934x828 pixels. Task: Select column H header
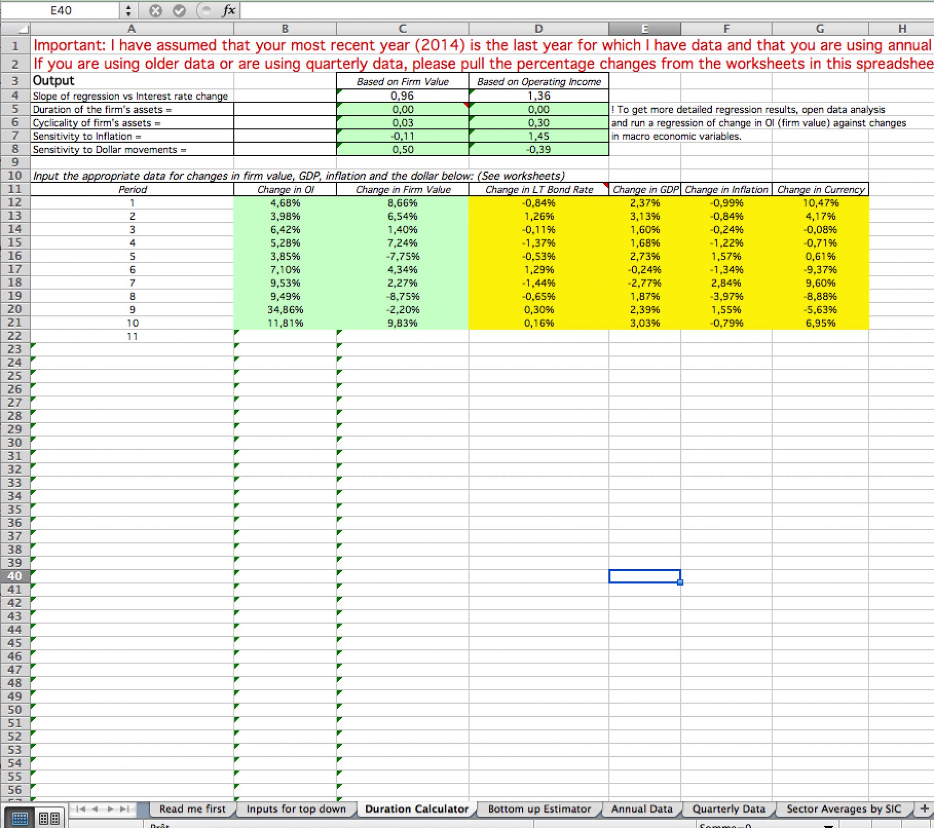coord(901,29)
